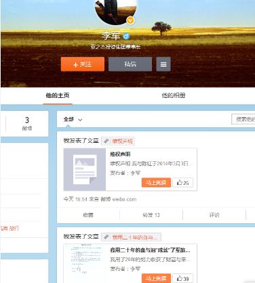255x283 pixels.
Task: Open the 维权声明 link tag in first post
Action: point(122,141)
